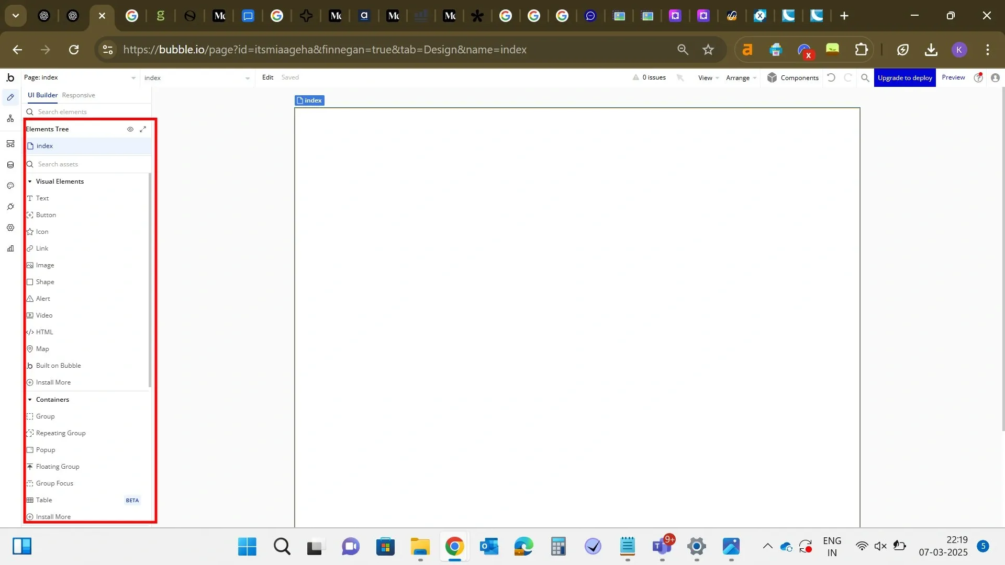Click the Upgrade to deploy button

[905, 77]
